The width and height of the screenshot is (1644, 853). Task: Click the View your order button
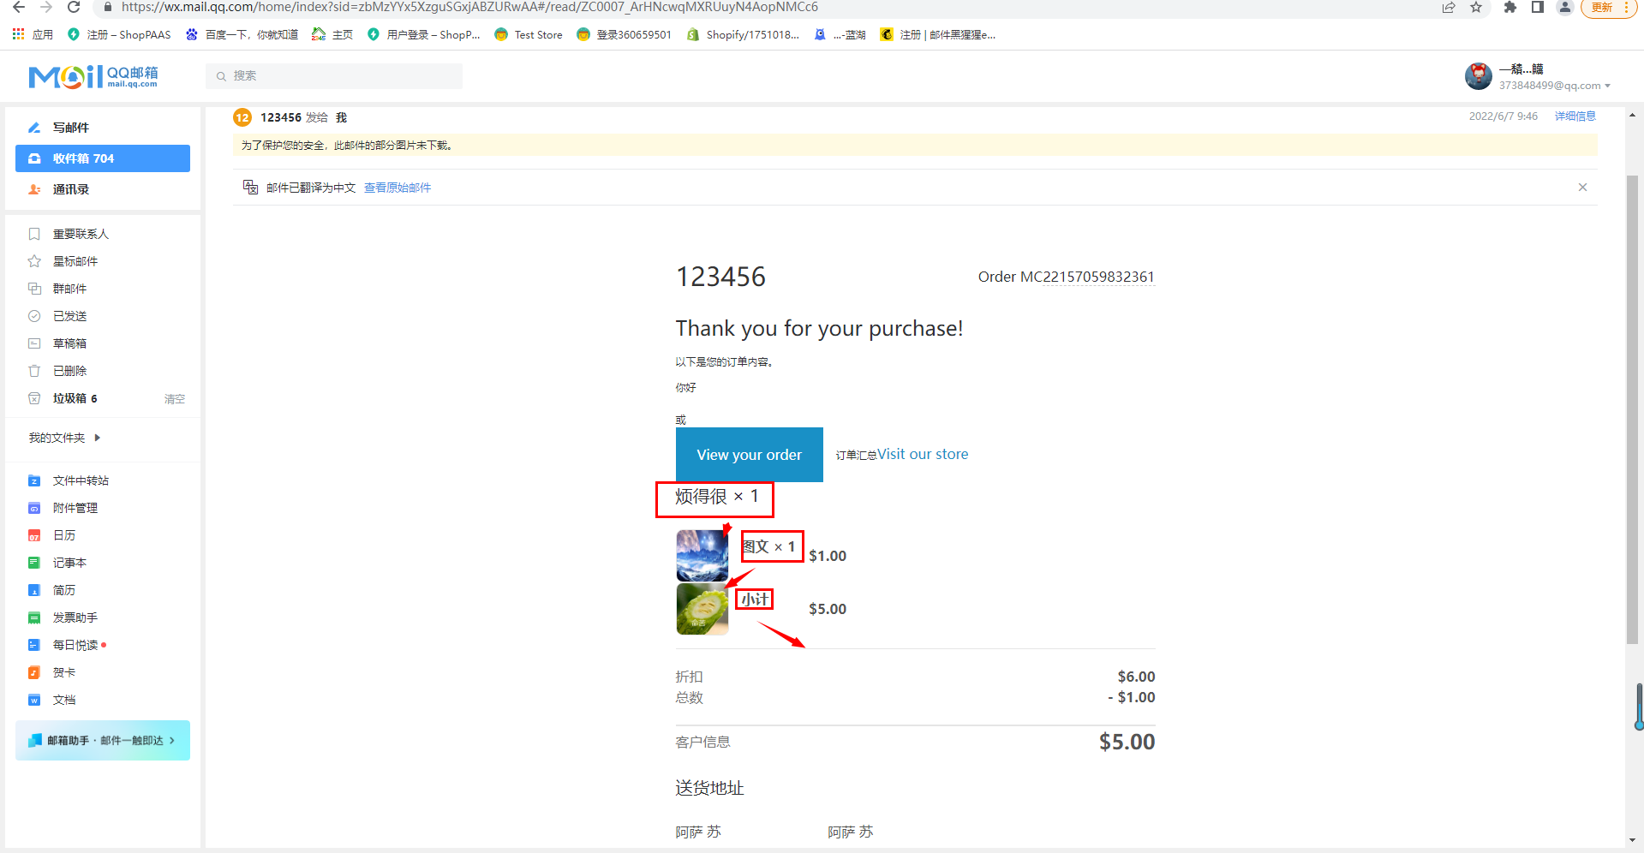tap(749, 455)
